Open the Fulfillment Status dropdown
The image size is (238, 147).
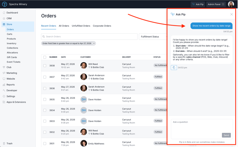(153, 37)
